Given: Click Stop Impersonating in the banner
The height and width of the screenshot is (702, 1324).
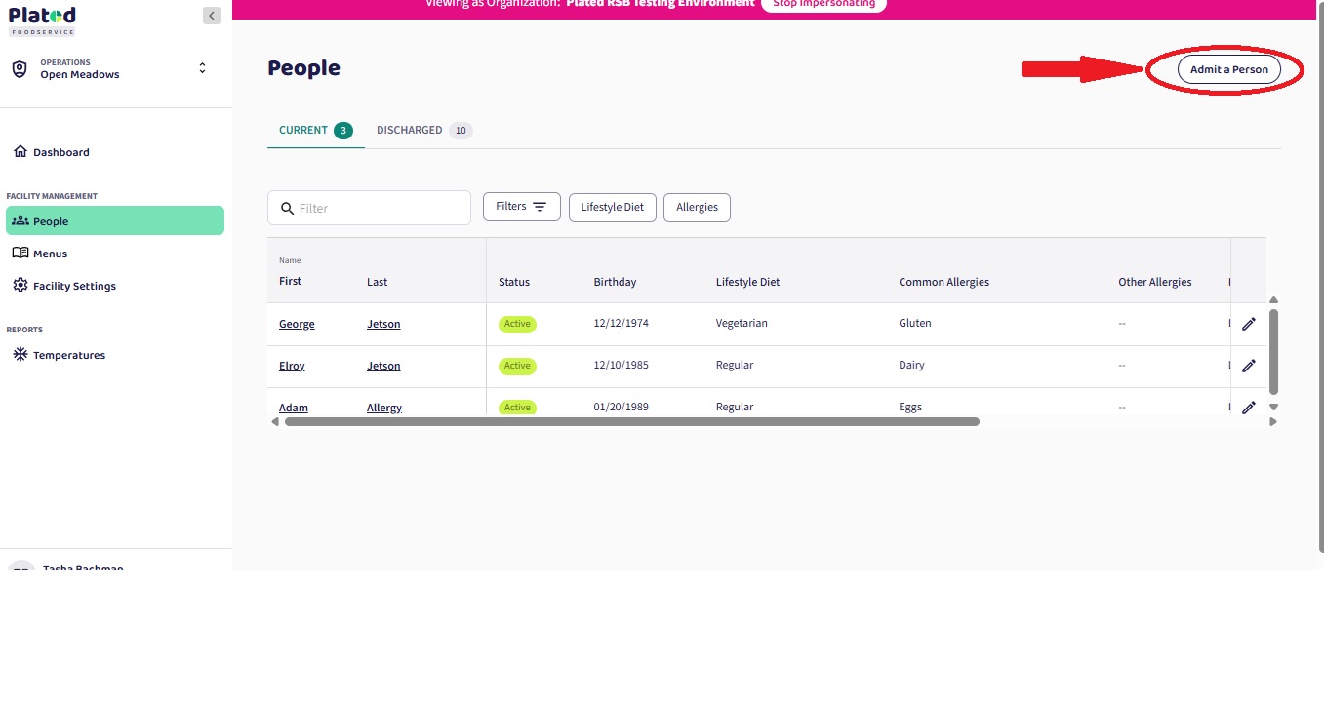Looking at the screenshot, I should (823, 4).
